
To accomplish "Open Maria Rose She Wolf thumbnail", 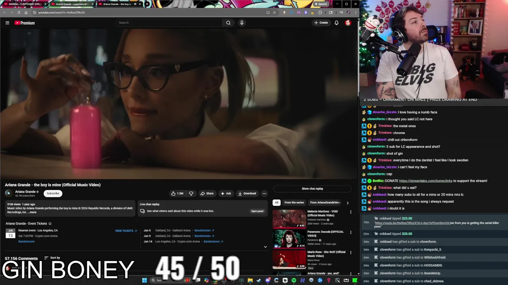I will coord(289,259).
